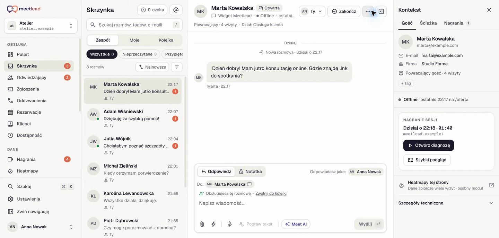This screenshot has height=238, width=499.
Task: Click Szukaj search in the sidebar
Action: click(41, 186)
